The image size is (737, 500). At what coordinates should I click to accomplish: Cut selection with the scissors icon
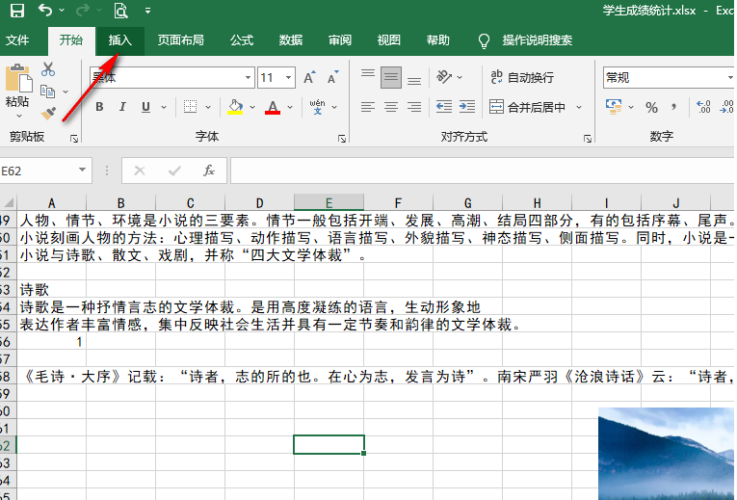click(48, 69)
